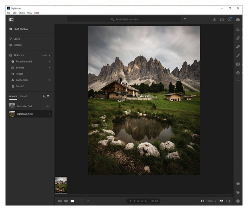Toggle the left panel visibility icon
Image resolution: width=248 pixels, height=211 pixels.
(x=11, y=19)
